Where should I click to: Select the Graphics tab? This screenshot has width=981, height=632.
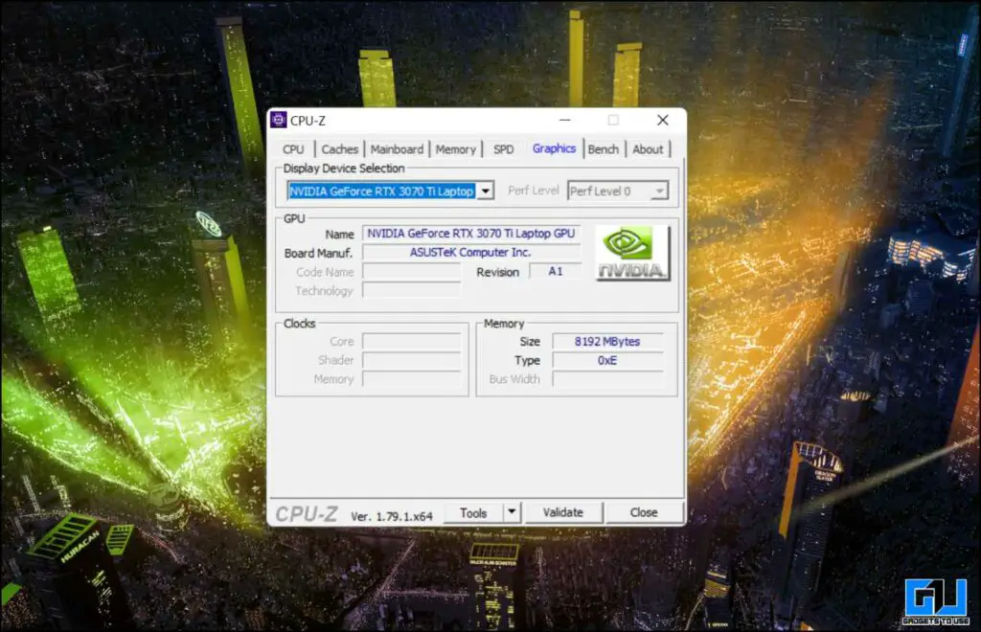[555, 148]
